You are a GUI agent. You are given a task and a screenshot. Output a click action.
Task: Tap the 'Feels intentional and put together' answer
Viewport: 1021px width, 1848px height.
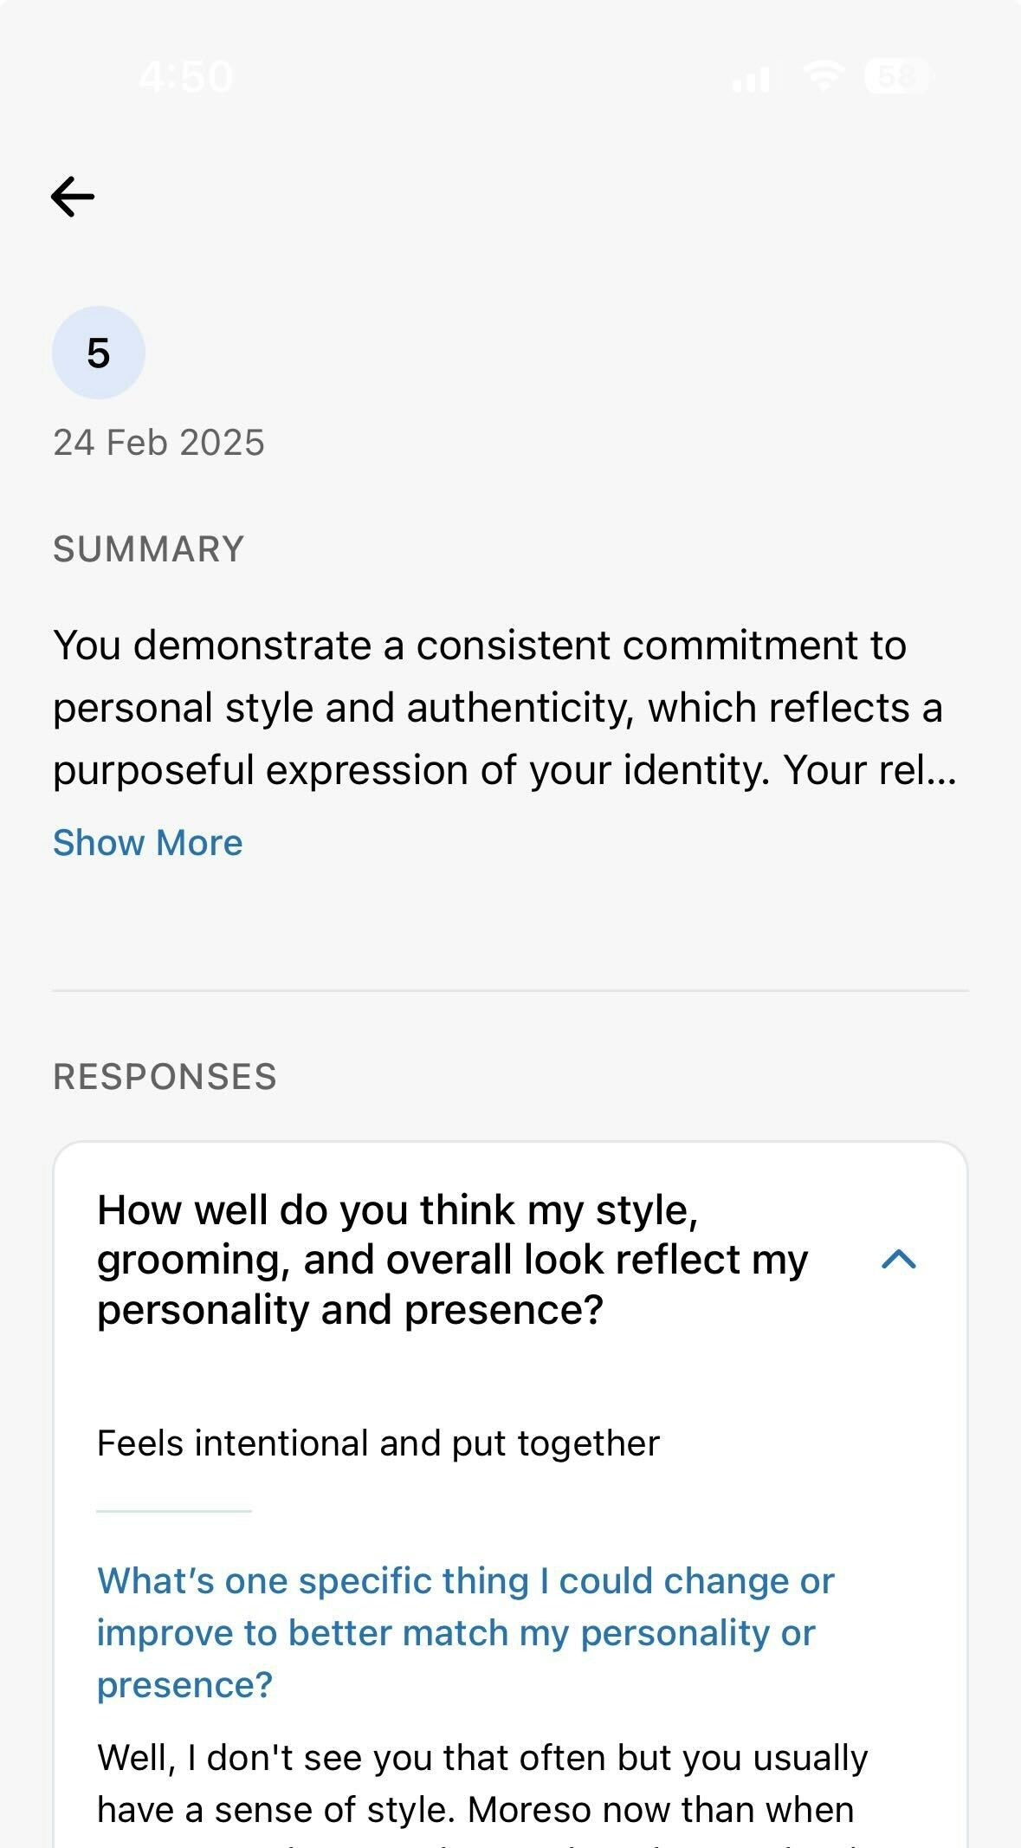click(378, 1443)
